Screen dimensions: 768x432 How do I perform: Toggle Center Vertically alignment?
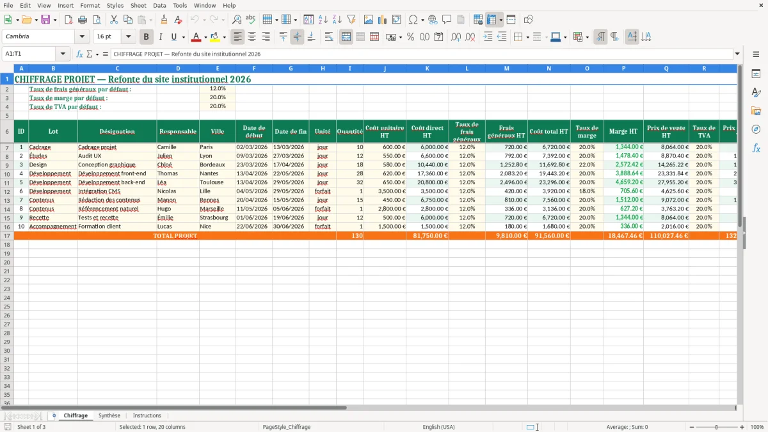[x=297, y=37]
